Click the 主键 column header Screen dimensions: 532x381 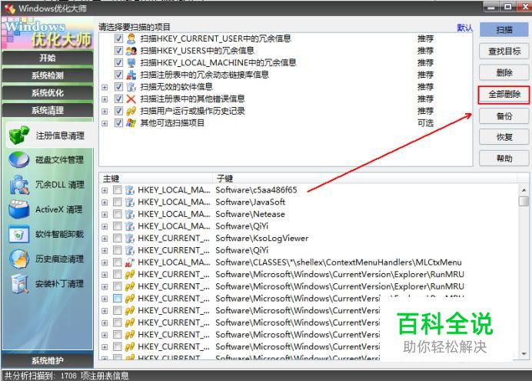tap(156, 179)
